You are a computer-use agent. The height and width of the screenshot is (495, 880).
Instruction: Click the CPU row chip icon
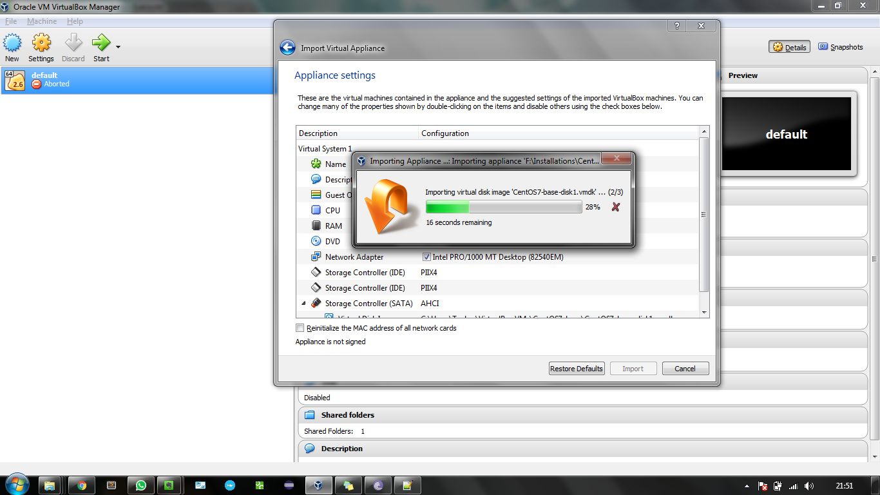coord(316,211)
